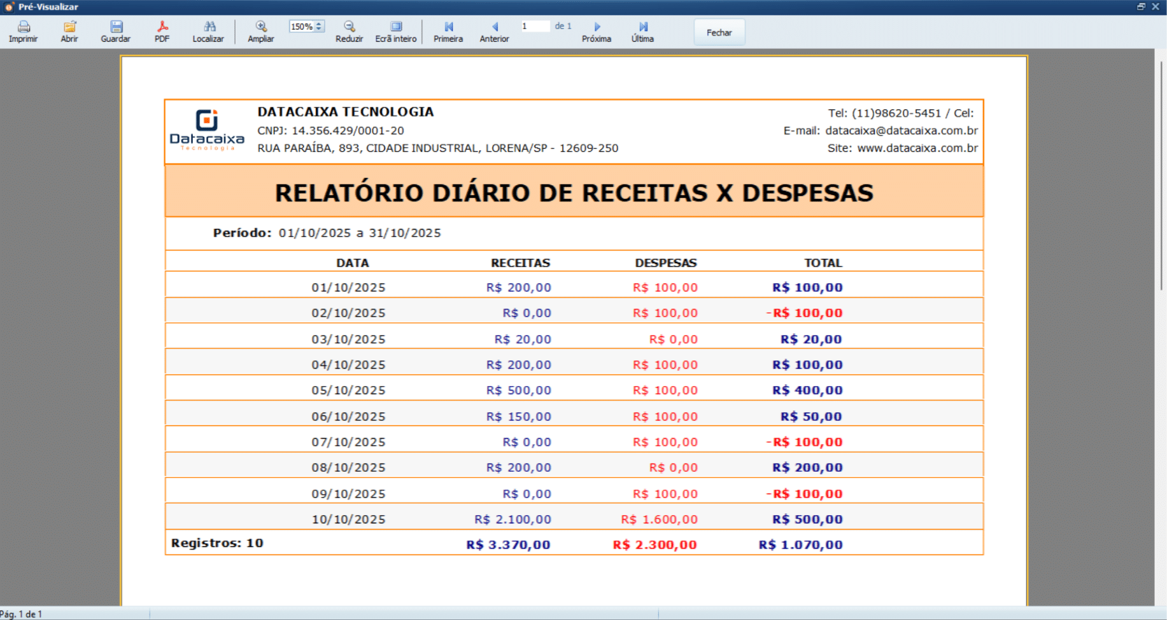Advance to the next page with Próxima
The image size is (1167, 620).
point(597,31)
